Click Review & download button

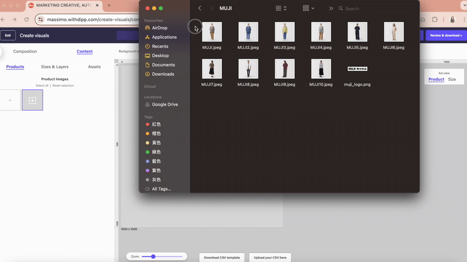point(446,36)
